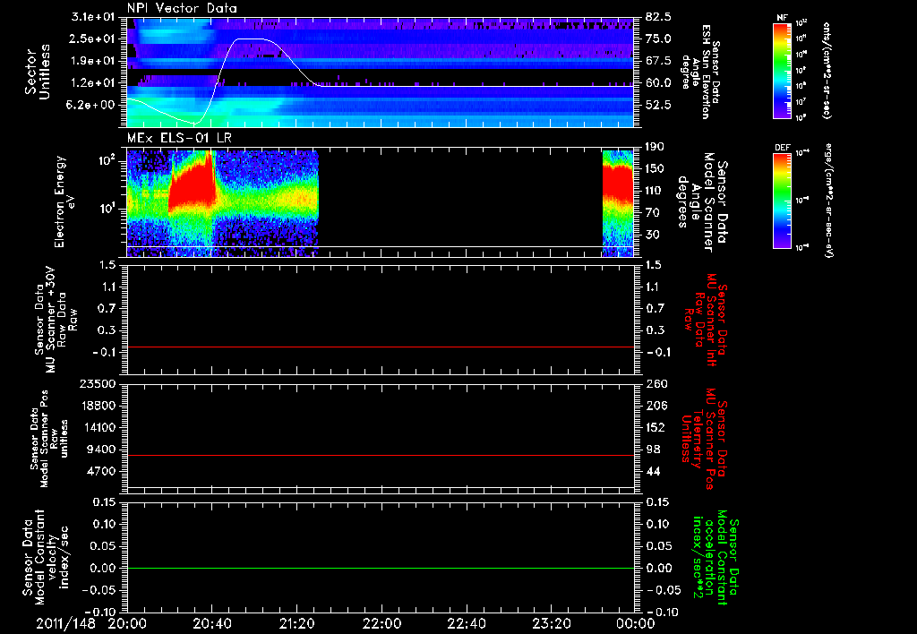Image resolution: width=917 pixels, height=634 pixels.
Task: Select the Model Scanner Angle degrees label
Action: pos(704,201)
